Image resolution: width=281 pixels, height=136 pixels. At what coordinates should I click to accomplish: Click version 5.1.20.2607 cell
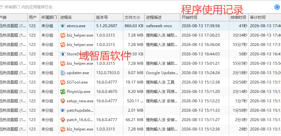pyautogui.click(x=107, y=26)
